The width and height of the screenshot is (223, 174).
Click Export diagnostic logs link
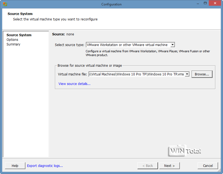(45, 166)
